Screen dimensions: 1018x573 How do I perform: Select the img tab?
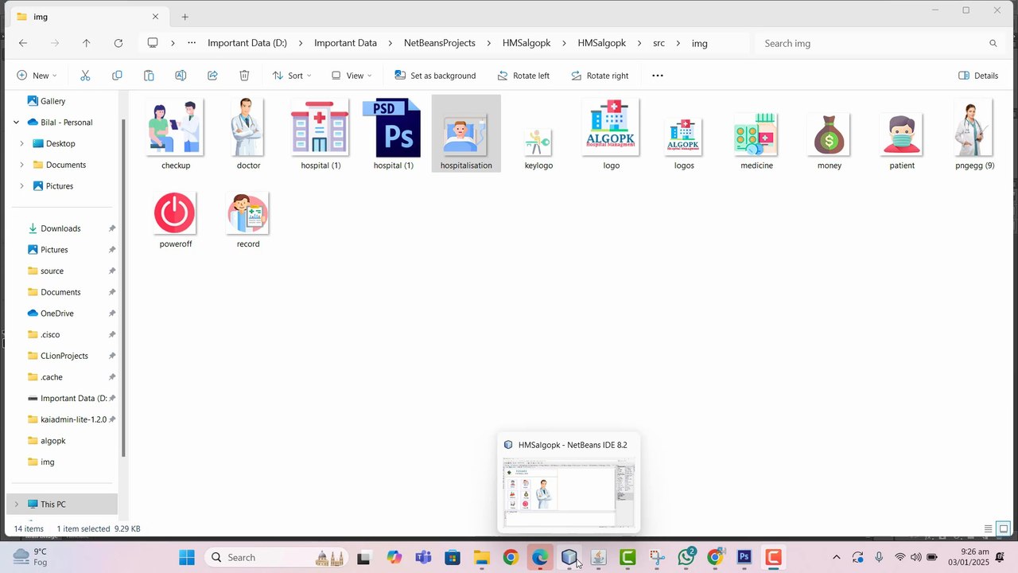87,17
